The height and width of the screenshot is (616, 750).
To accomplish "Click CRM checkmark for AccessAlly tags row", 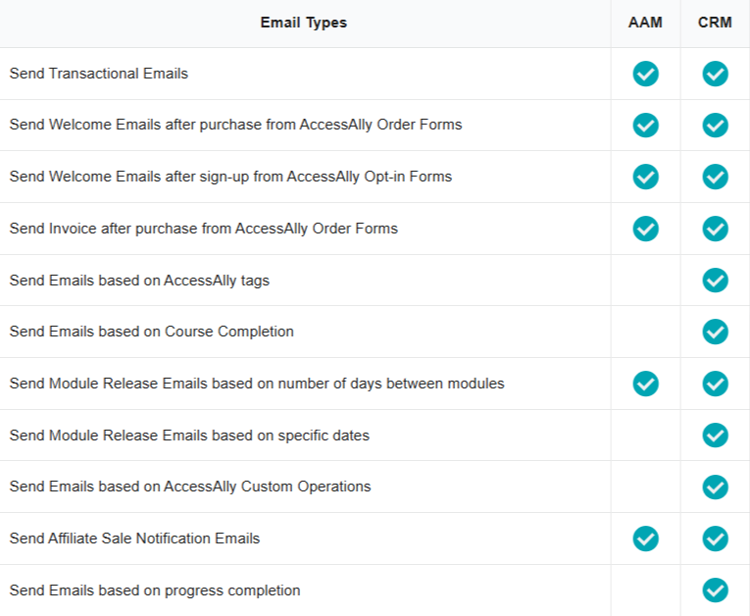I will click(x=715, y=281).
